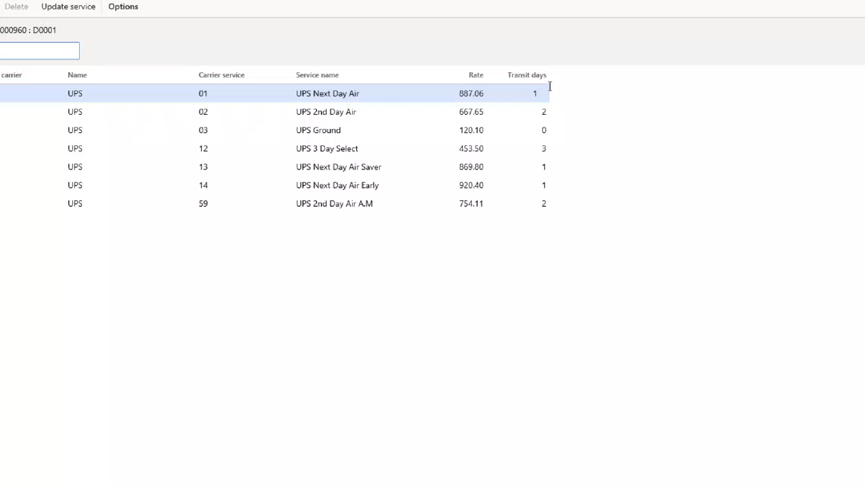This screenshot has height=486, width=865.
Task: Click carrier service code 59
Action: click(x=203, y=203)
